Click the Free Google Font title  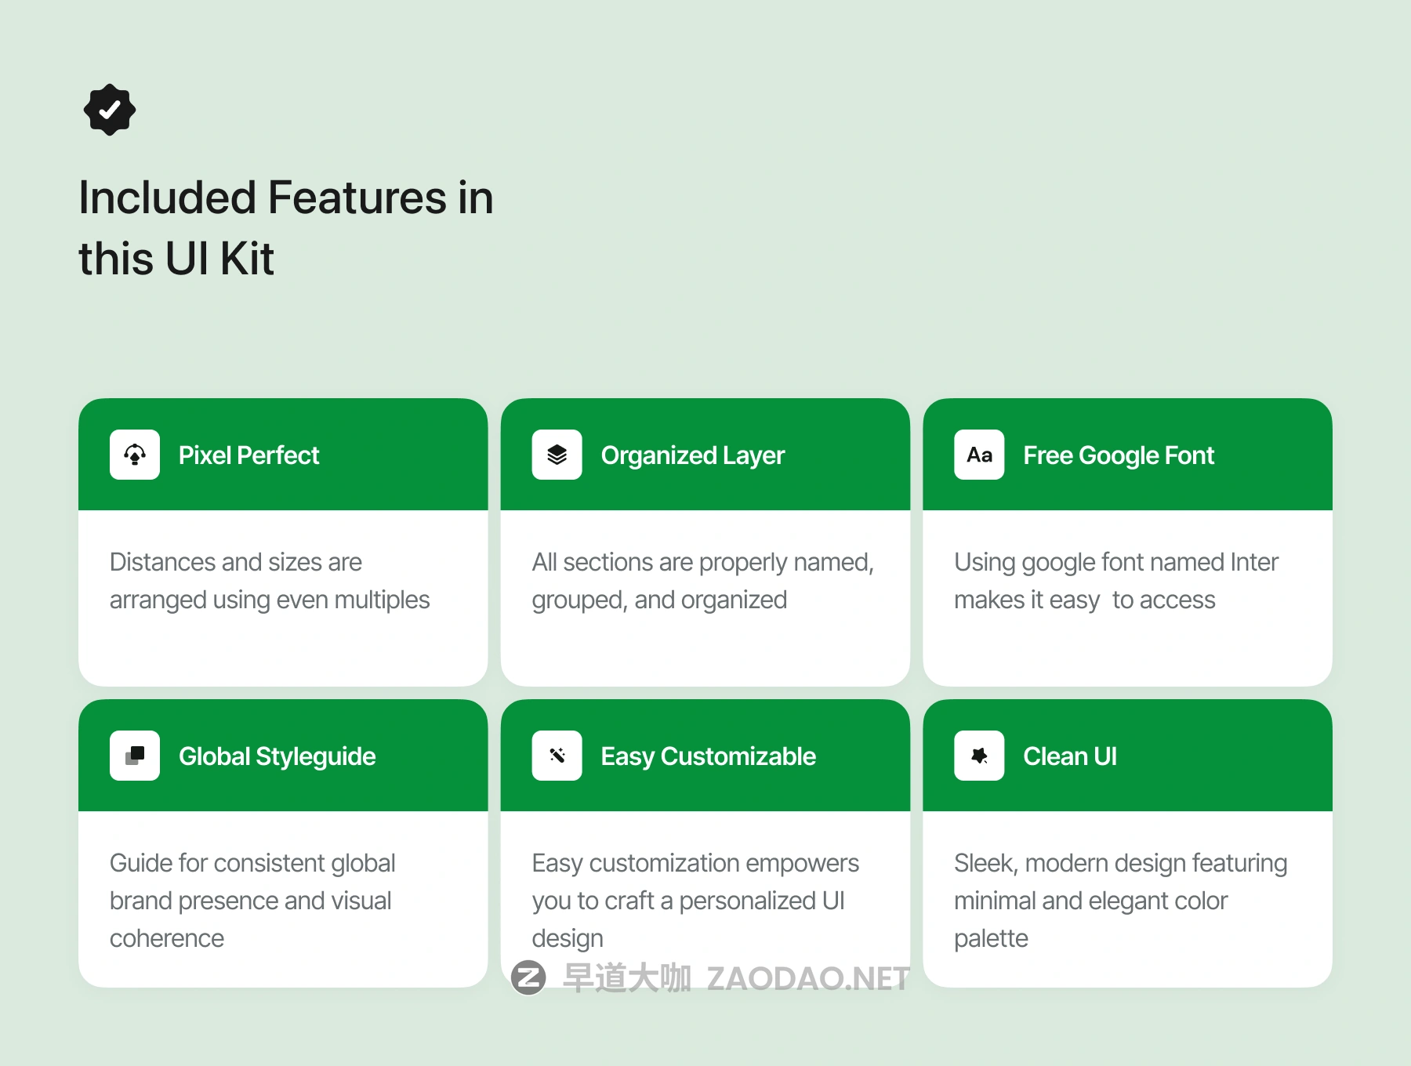[x=1118, y=455]
